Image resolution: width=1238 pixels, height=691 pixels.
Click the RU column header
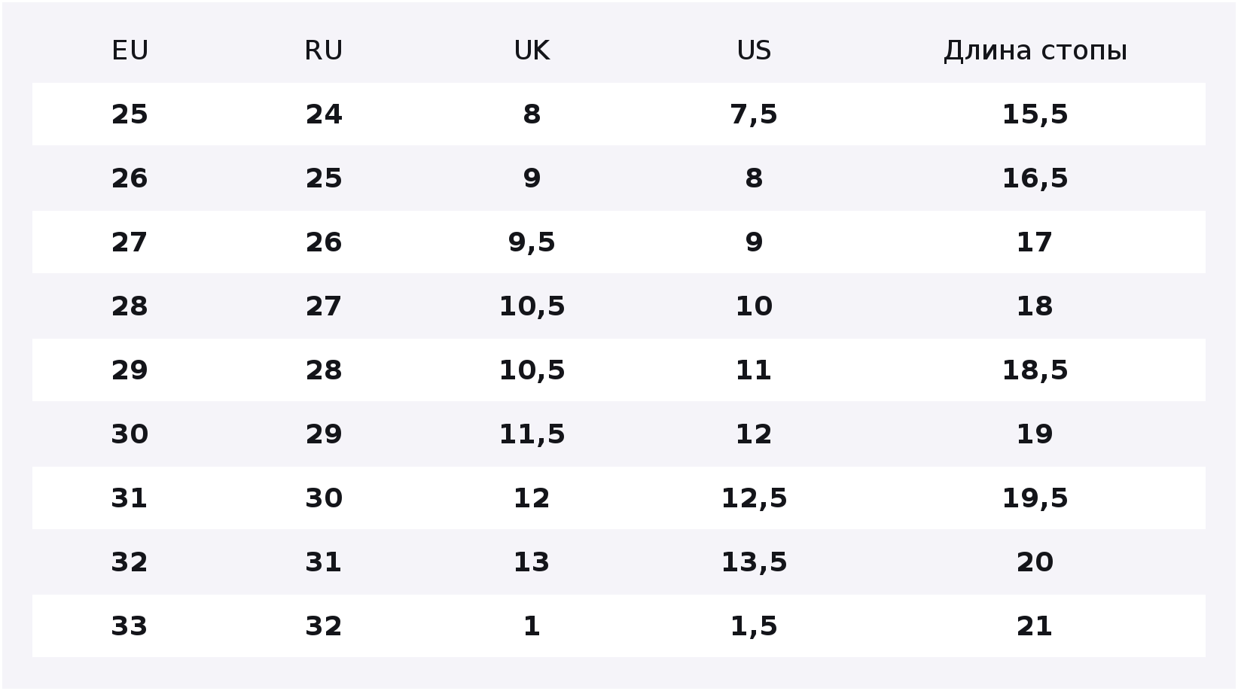pyautogui.click(x=324, y=50)
